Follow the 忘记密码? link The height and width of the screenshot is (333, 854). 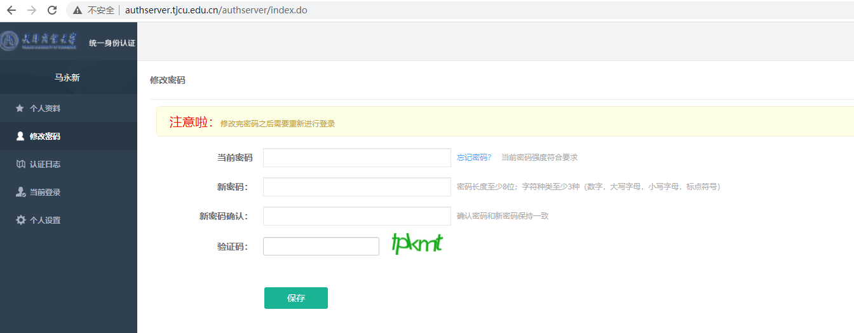coord(474,158)
